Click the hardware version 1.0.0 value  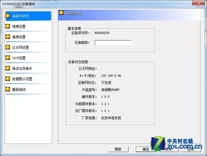click(x=105, y=97)
